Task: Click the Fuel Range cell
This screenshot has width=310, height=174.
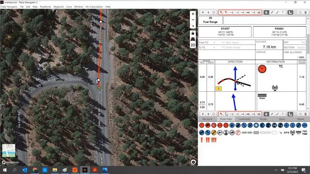Action: (x=210, y=20)
